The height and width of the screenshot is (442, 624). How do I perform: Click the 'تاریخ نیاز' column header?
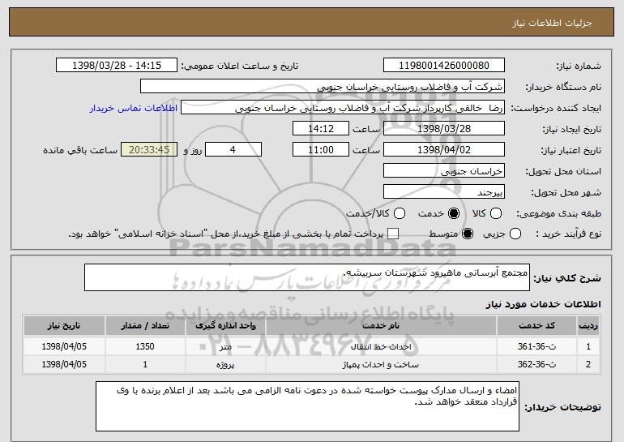(64, 326)
